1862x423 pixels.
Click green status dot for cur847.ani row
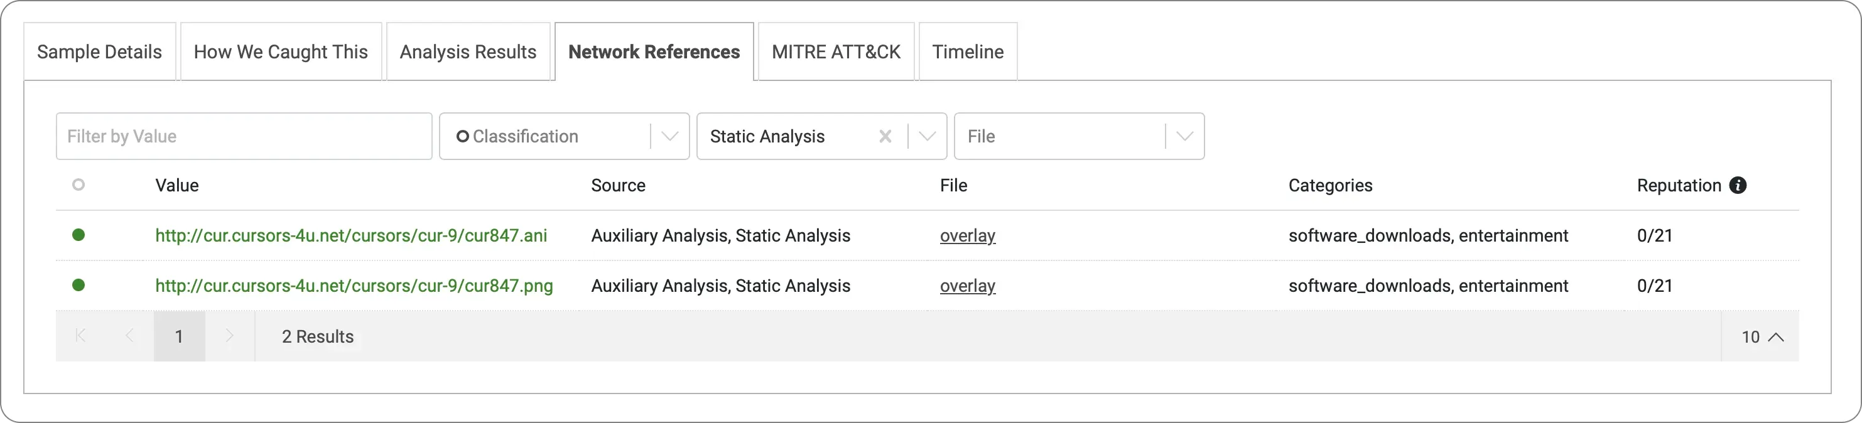click(78, 235)
